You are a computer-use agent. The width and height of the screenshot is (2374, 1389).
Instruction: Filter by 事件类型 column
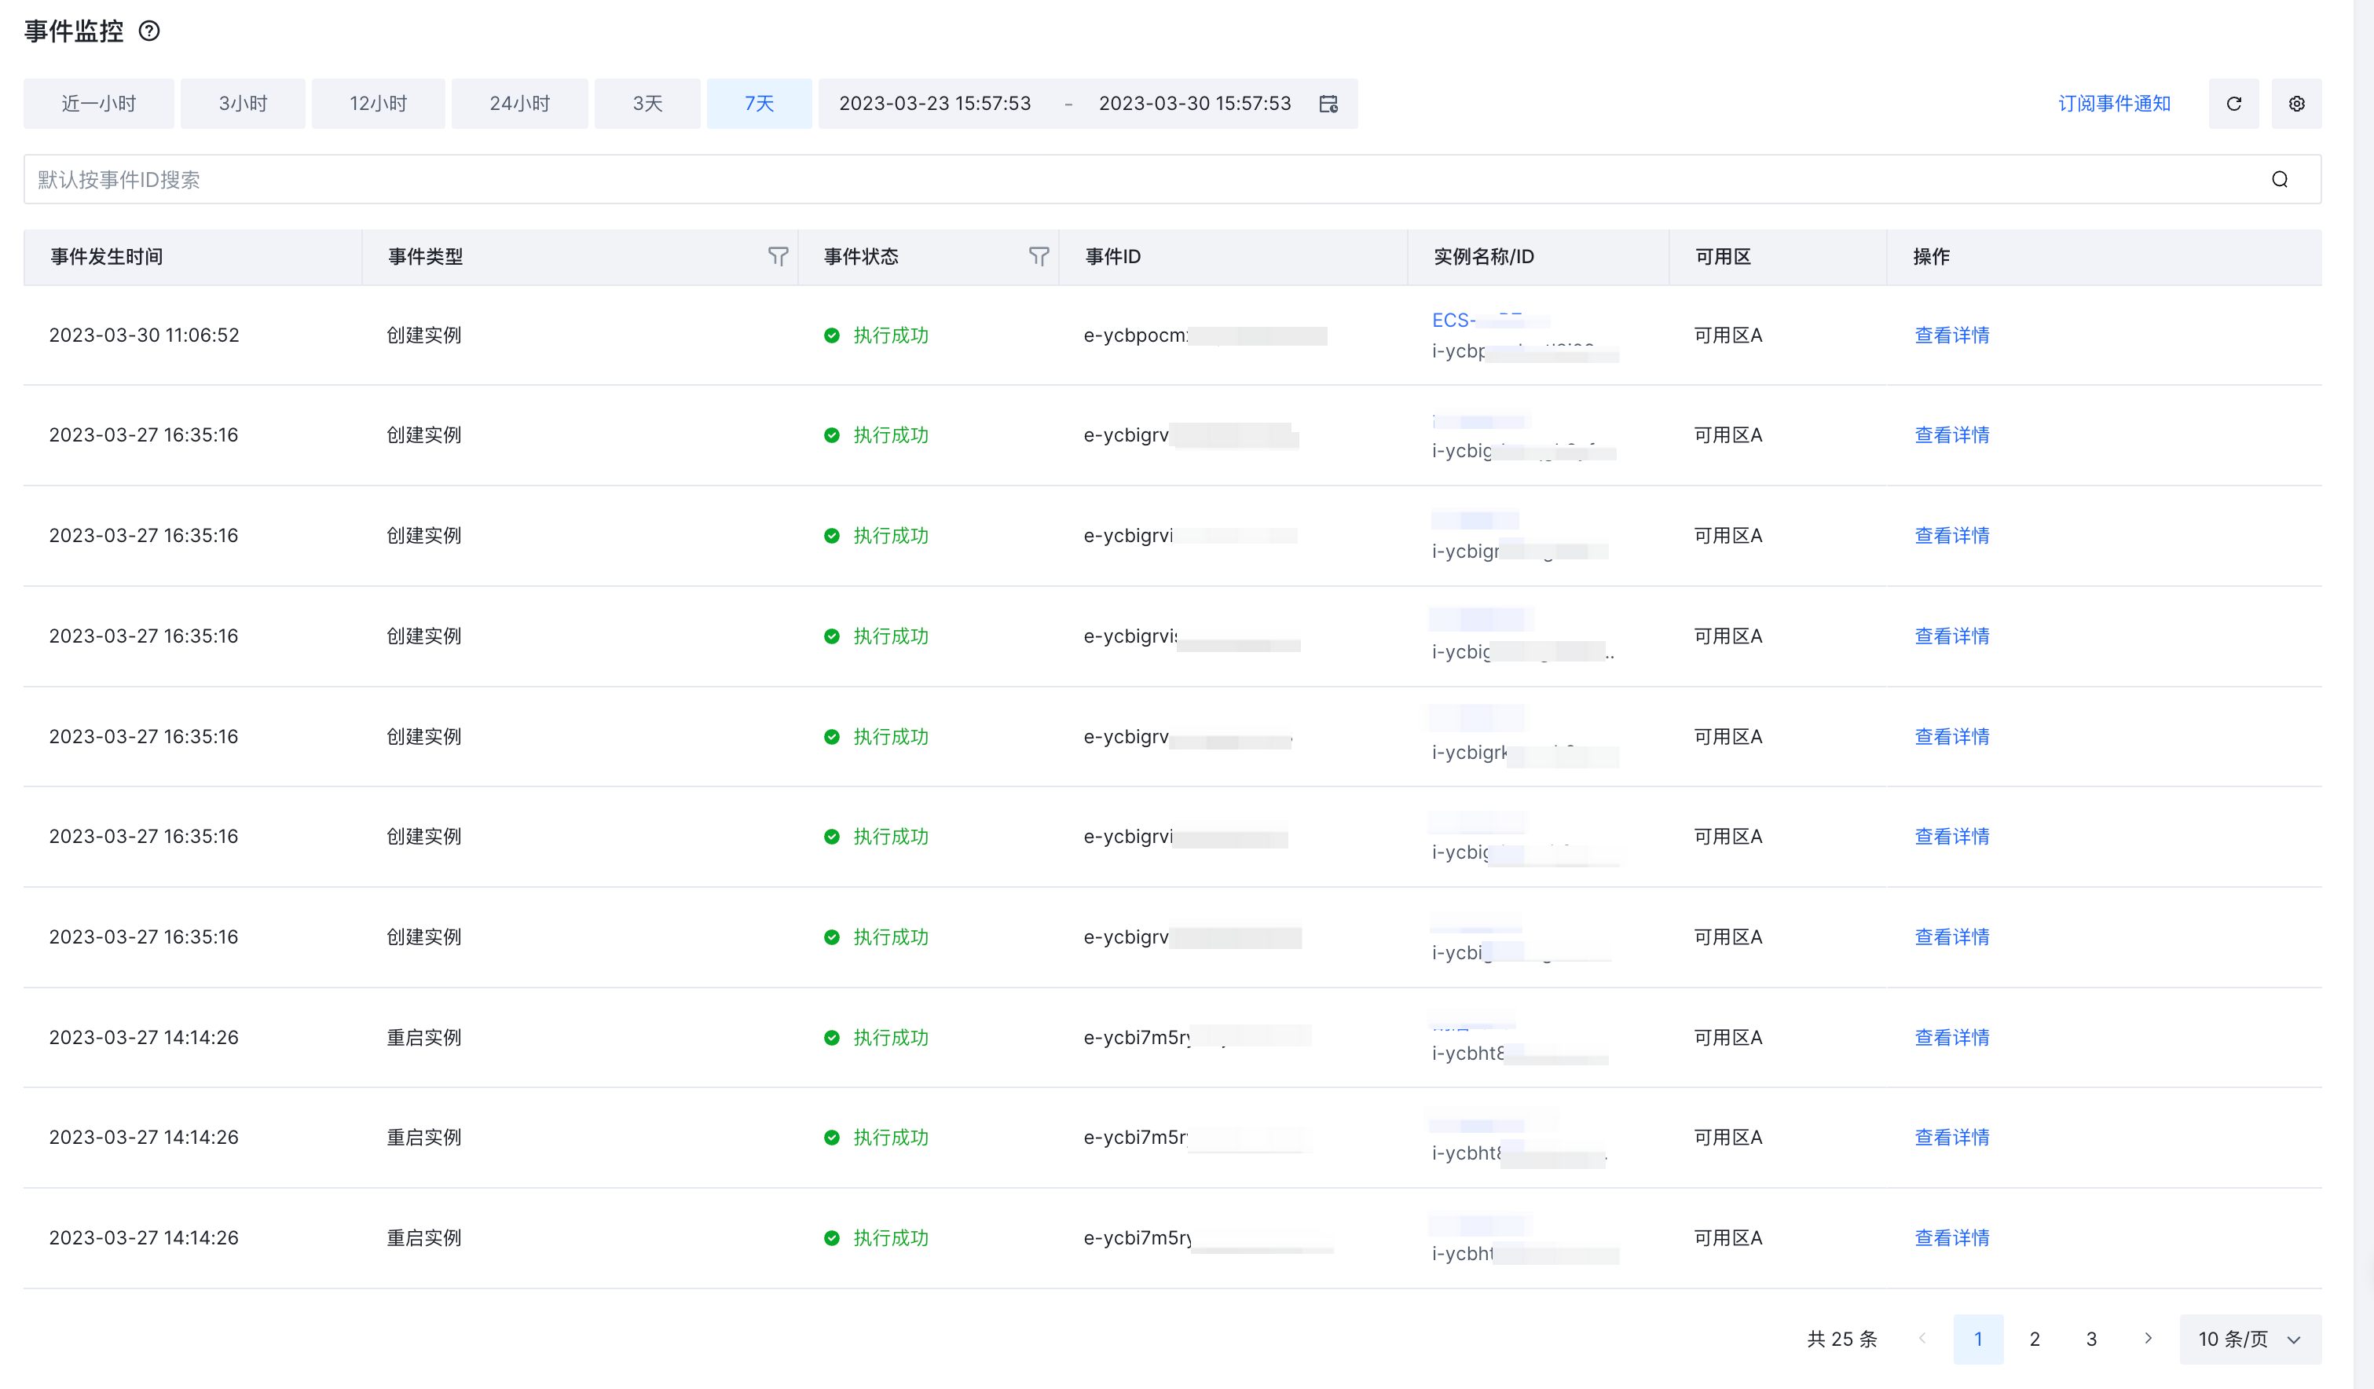click(777, 256)
